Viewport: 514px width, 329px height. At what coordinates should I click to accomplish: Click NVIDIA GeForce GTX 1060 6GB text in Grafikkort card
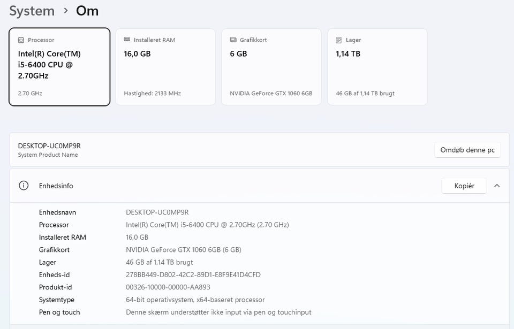click(271, 94)
